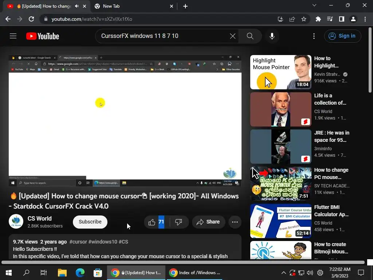Viewport: 373px width, 280px height.
Task: Click Kevin Stratvert channel name
Action: pyautogui.click(x=327, y=74)
